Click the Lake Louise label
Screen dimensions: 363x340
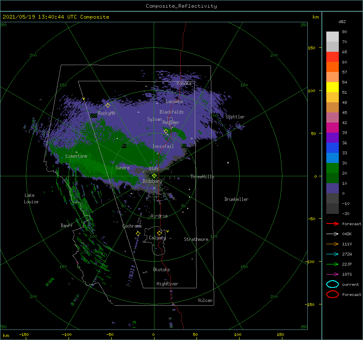pyautogui.click(x=31, y=199)
